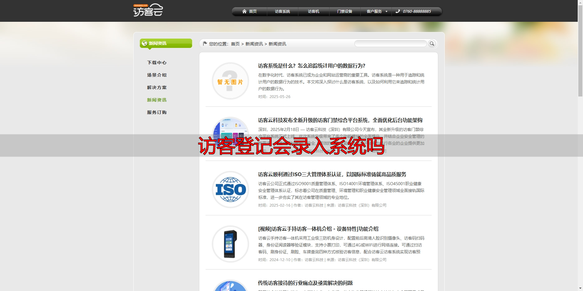Viewport: 583px width, 291px height.
Task: Click the globe icon in the green 新闻资讯 header
Action: (x=145, y=43)
